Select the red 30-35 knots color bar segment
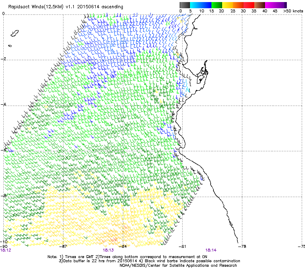Screen dimensions: 305x268 tap(249, 5)
